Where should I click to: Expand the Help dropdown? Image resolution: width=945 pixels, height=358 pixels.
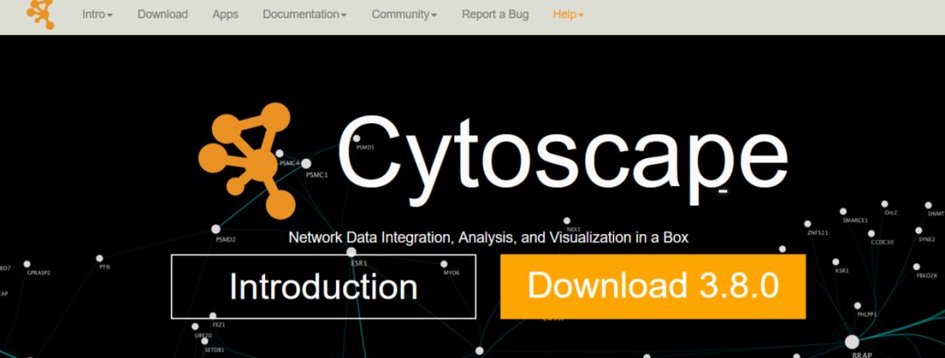[569, 15]
